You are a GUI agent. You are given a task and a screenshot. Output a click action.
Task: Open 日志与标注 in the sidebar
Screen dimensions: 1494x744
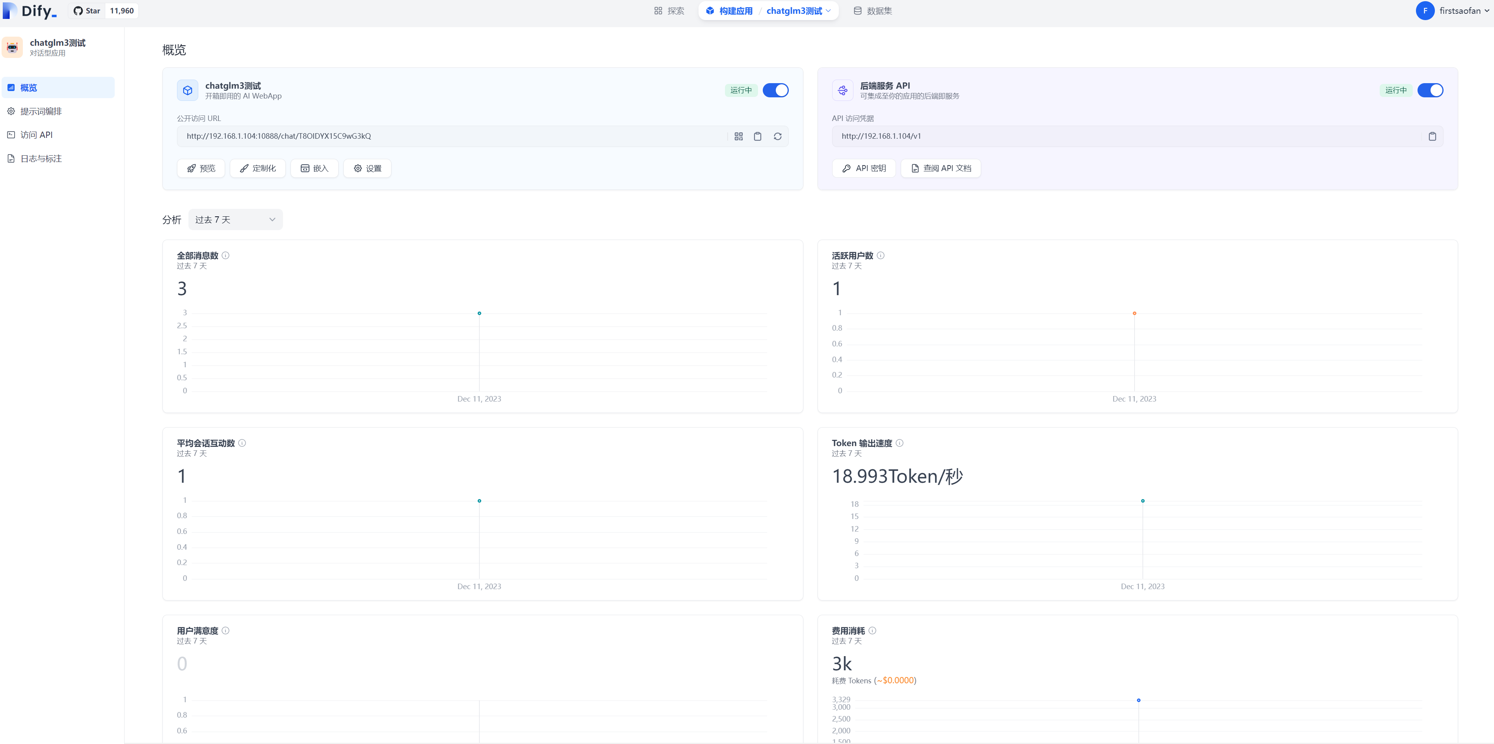[x=58, y=158]
